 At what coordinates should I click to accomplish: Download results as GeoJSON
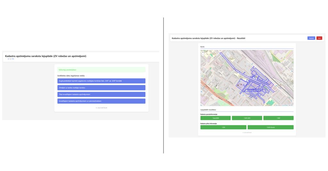click(x=215, y=118)
